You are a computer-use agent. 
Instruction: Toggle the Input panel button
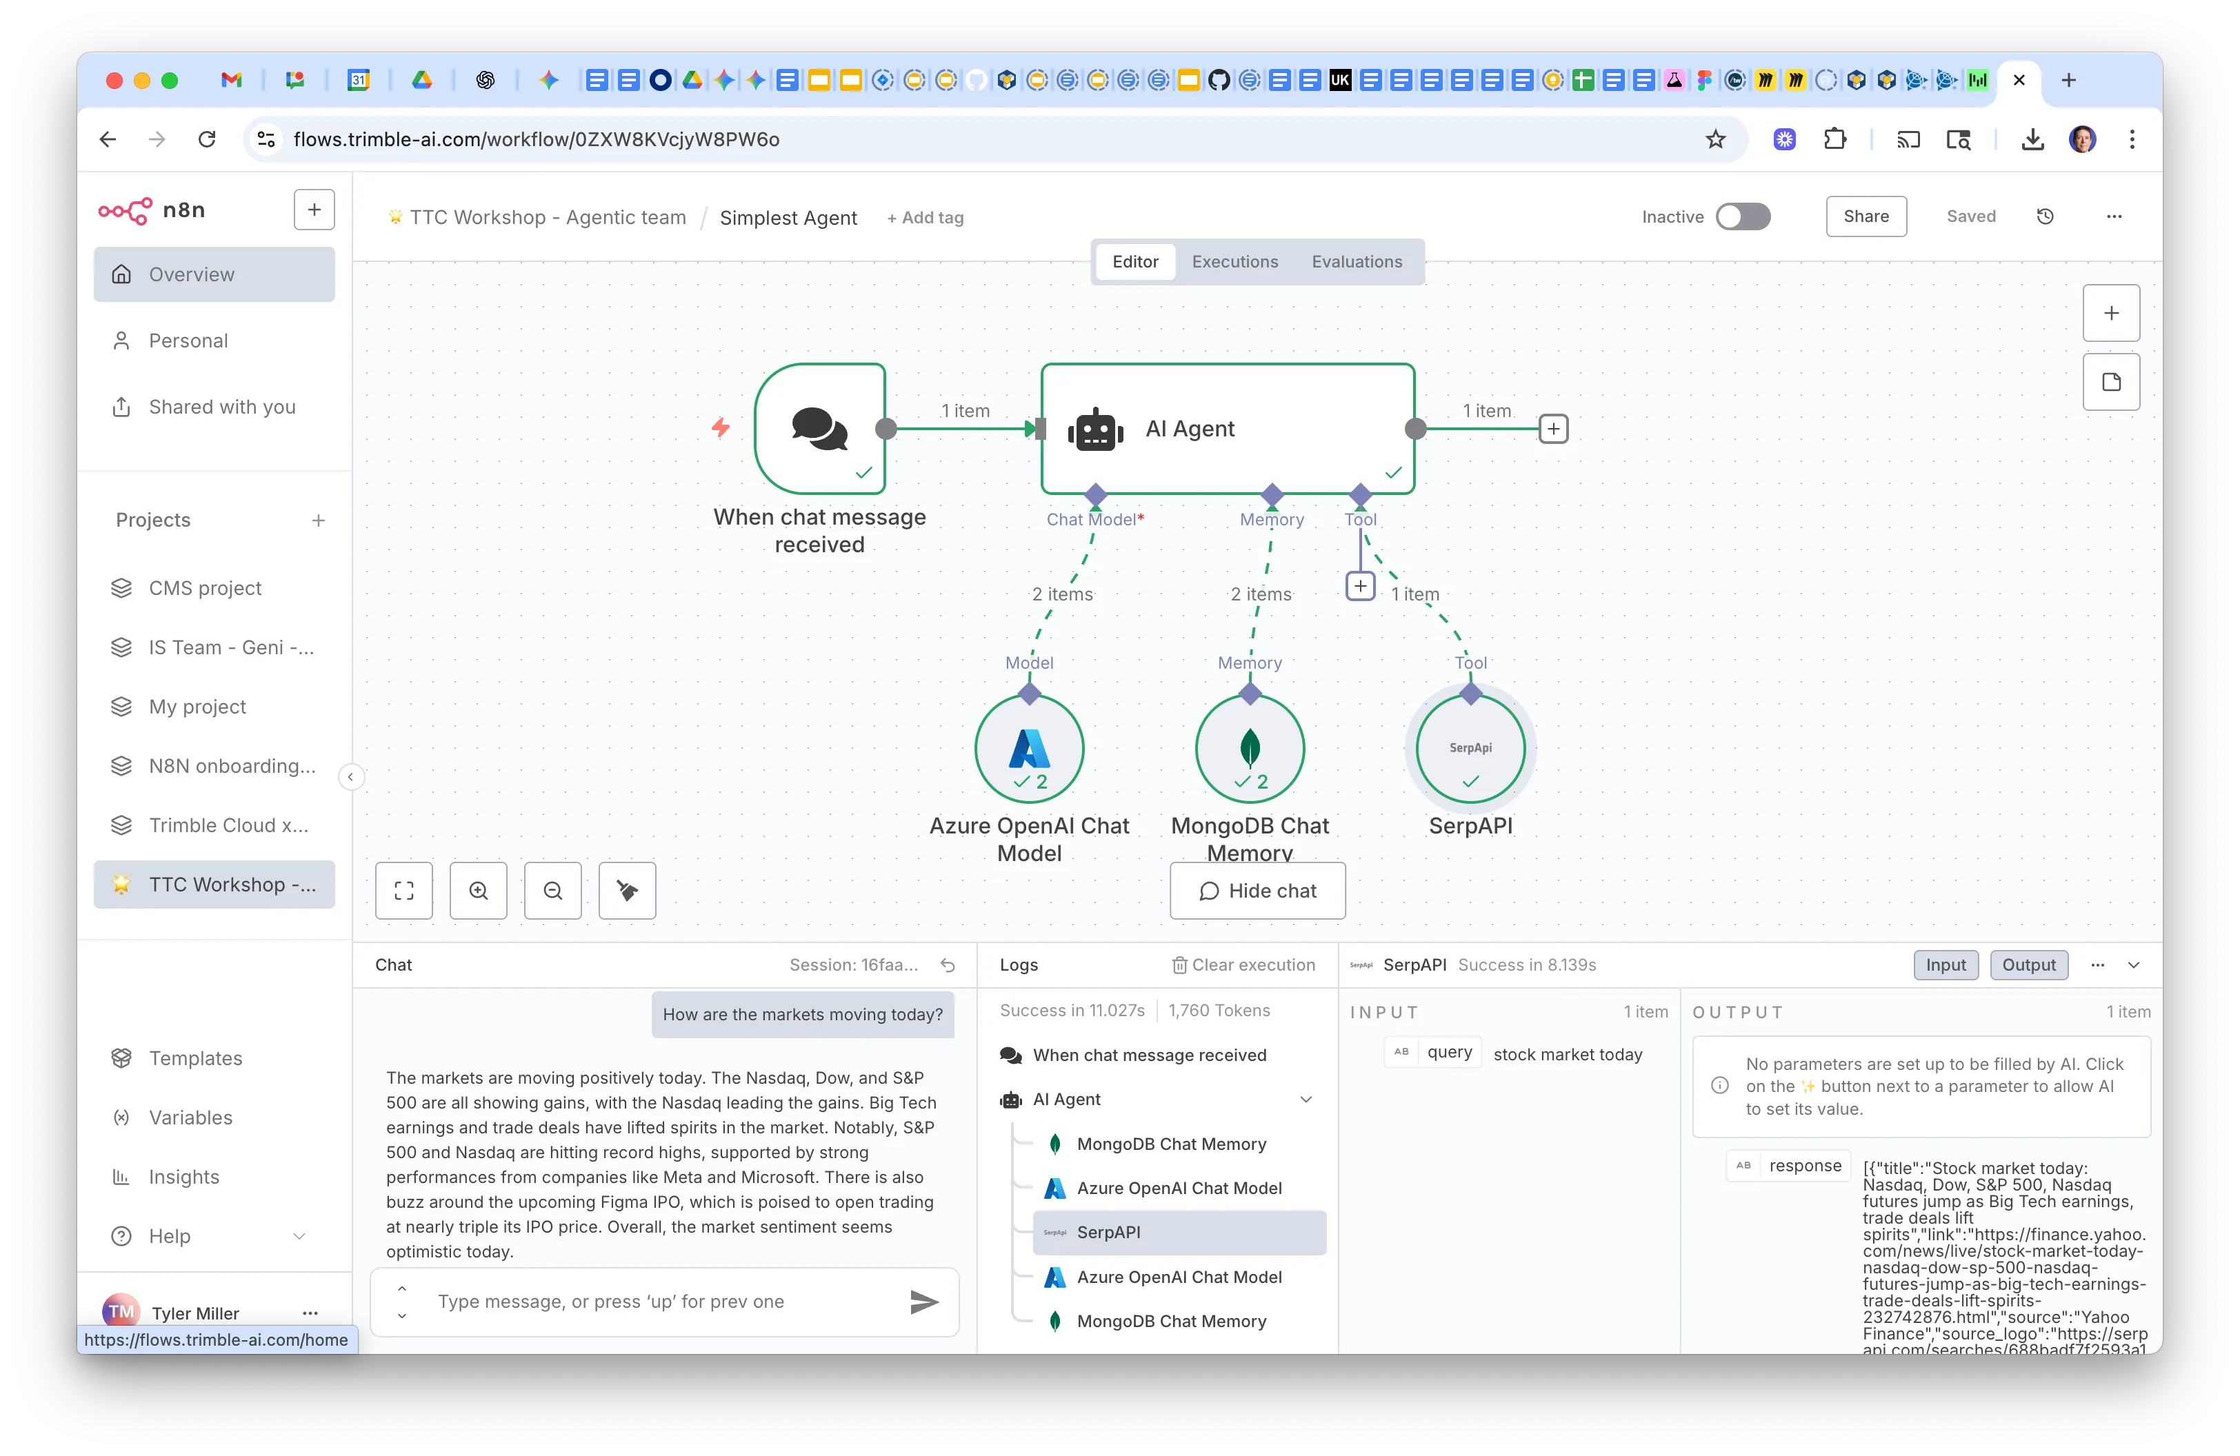click(x=1946, y=965)
